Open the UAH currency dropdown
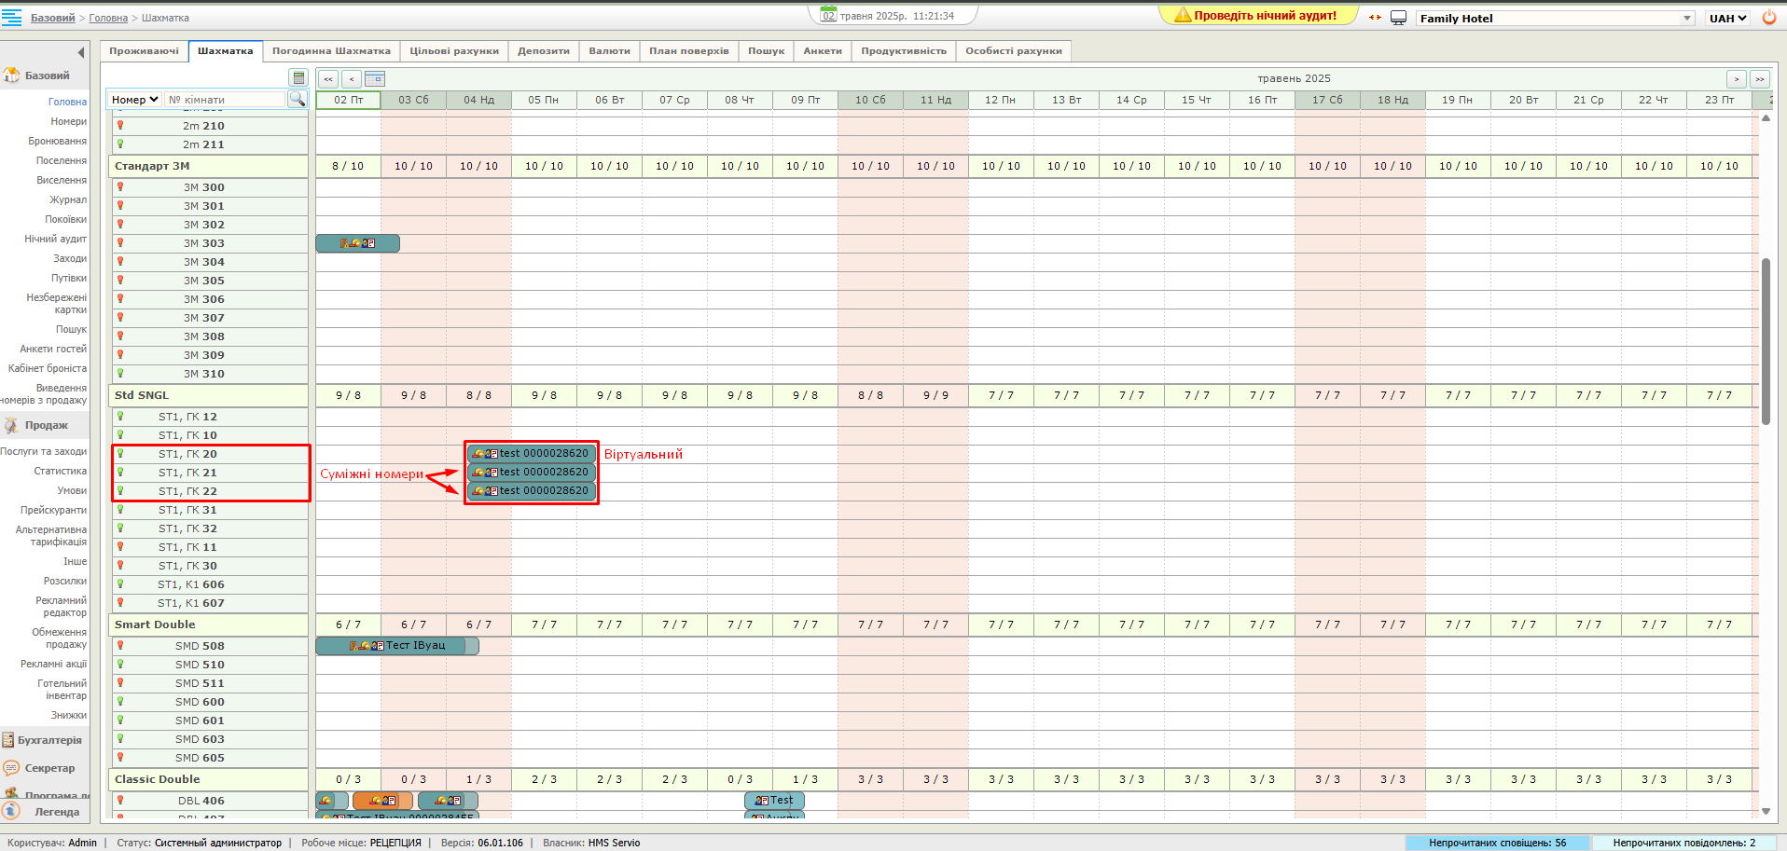The width and height of the screenshot is (1787, 851). 1727,19
